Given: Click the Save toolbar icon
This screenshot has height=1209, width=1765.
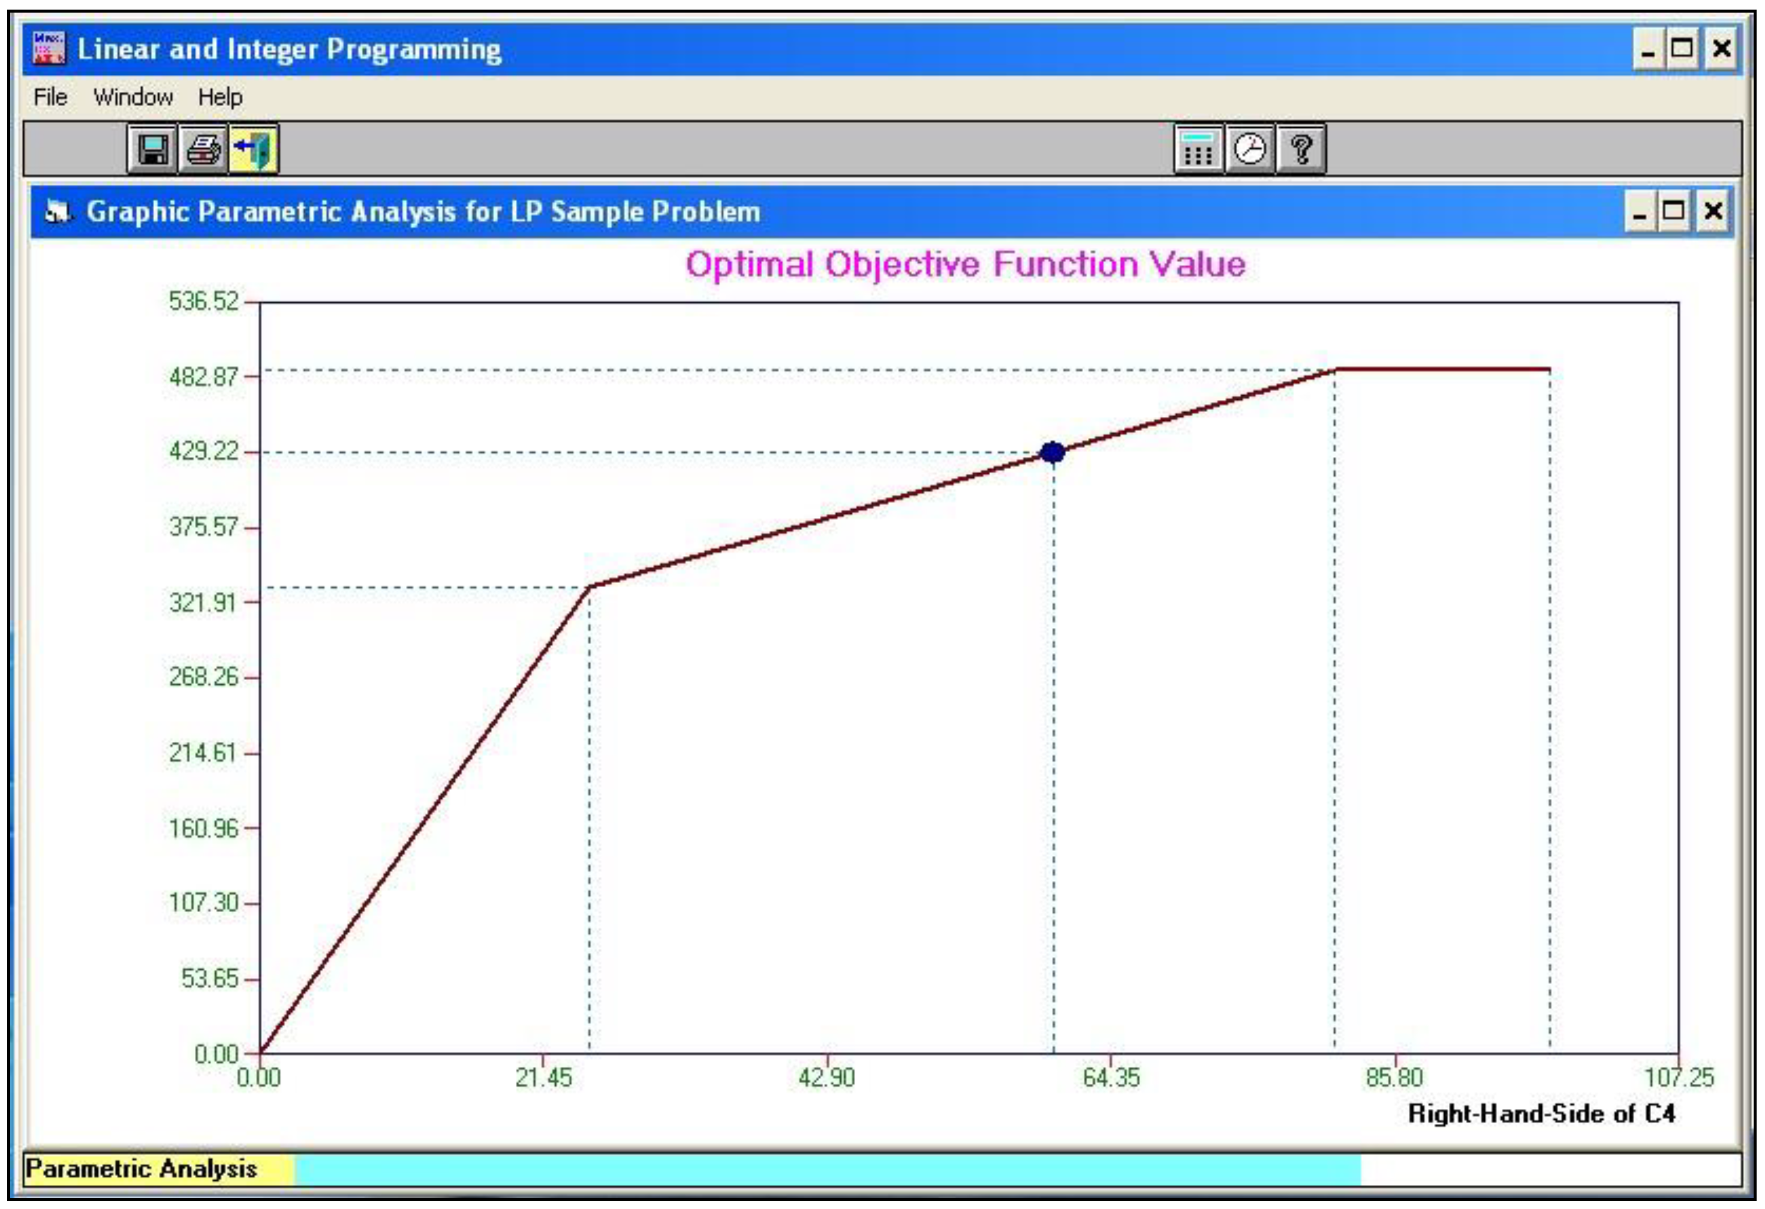Looking at the screenshot, I should pos(152,149).
